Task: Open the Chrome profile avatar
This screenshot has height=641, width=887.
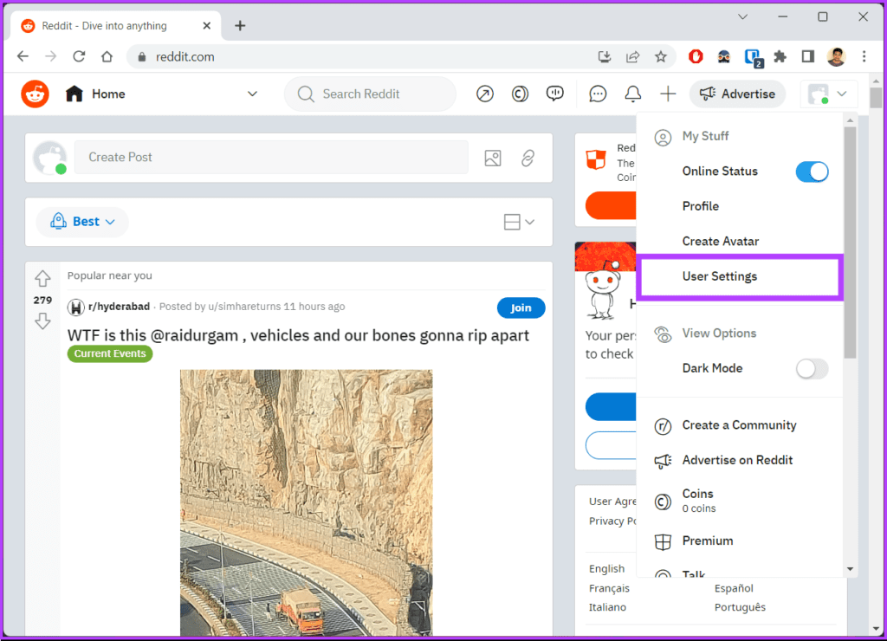Action: (836, 56)
